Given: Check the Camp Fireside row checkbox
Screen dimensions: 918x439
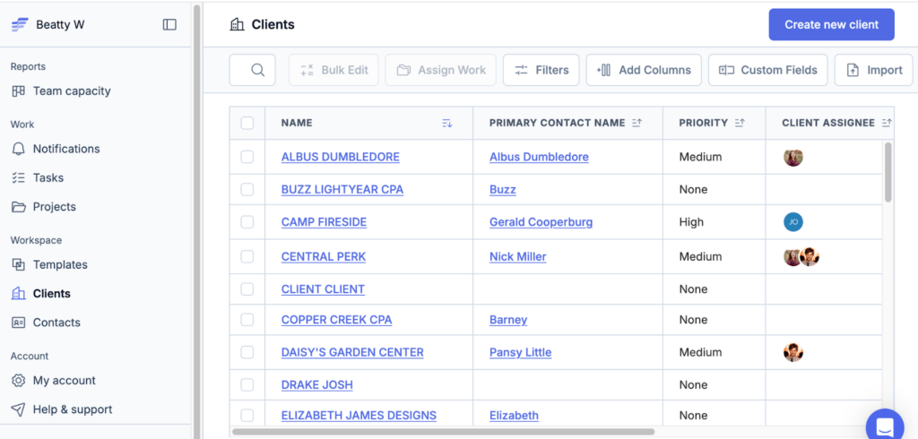Looking at the screenshot, I should [247, 222].
